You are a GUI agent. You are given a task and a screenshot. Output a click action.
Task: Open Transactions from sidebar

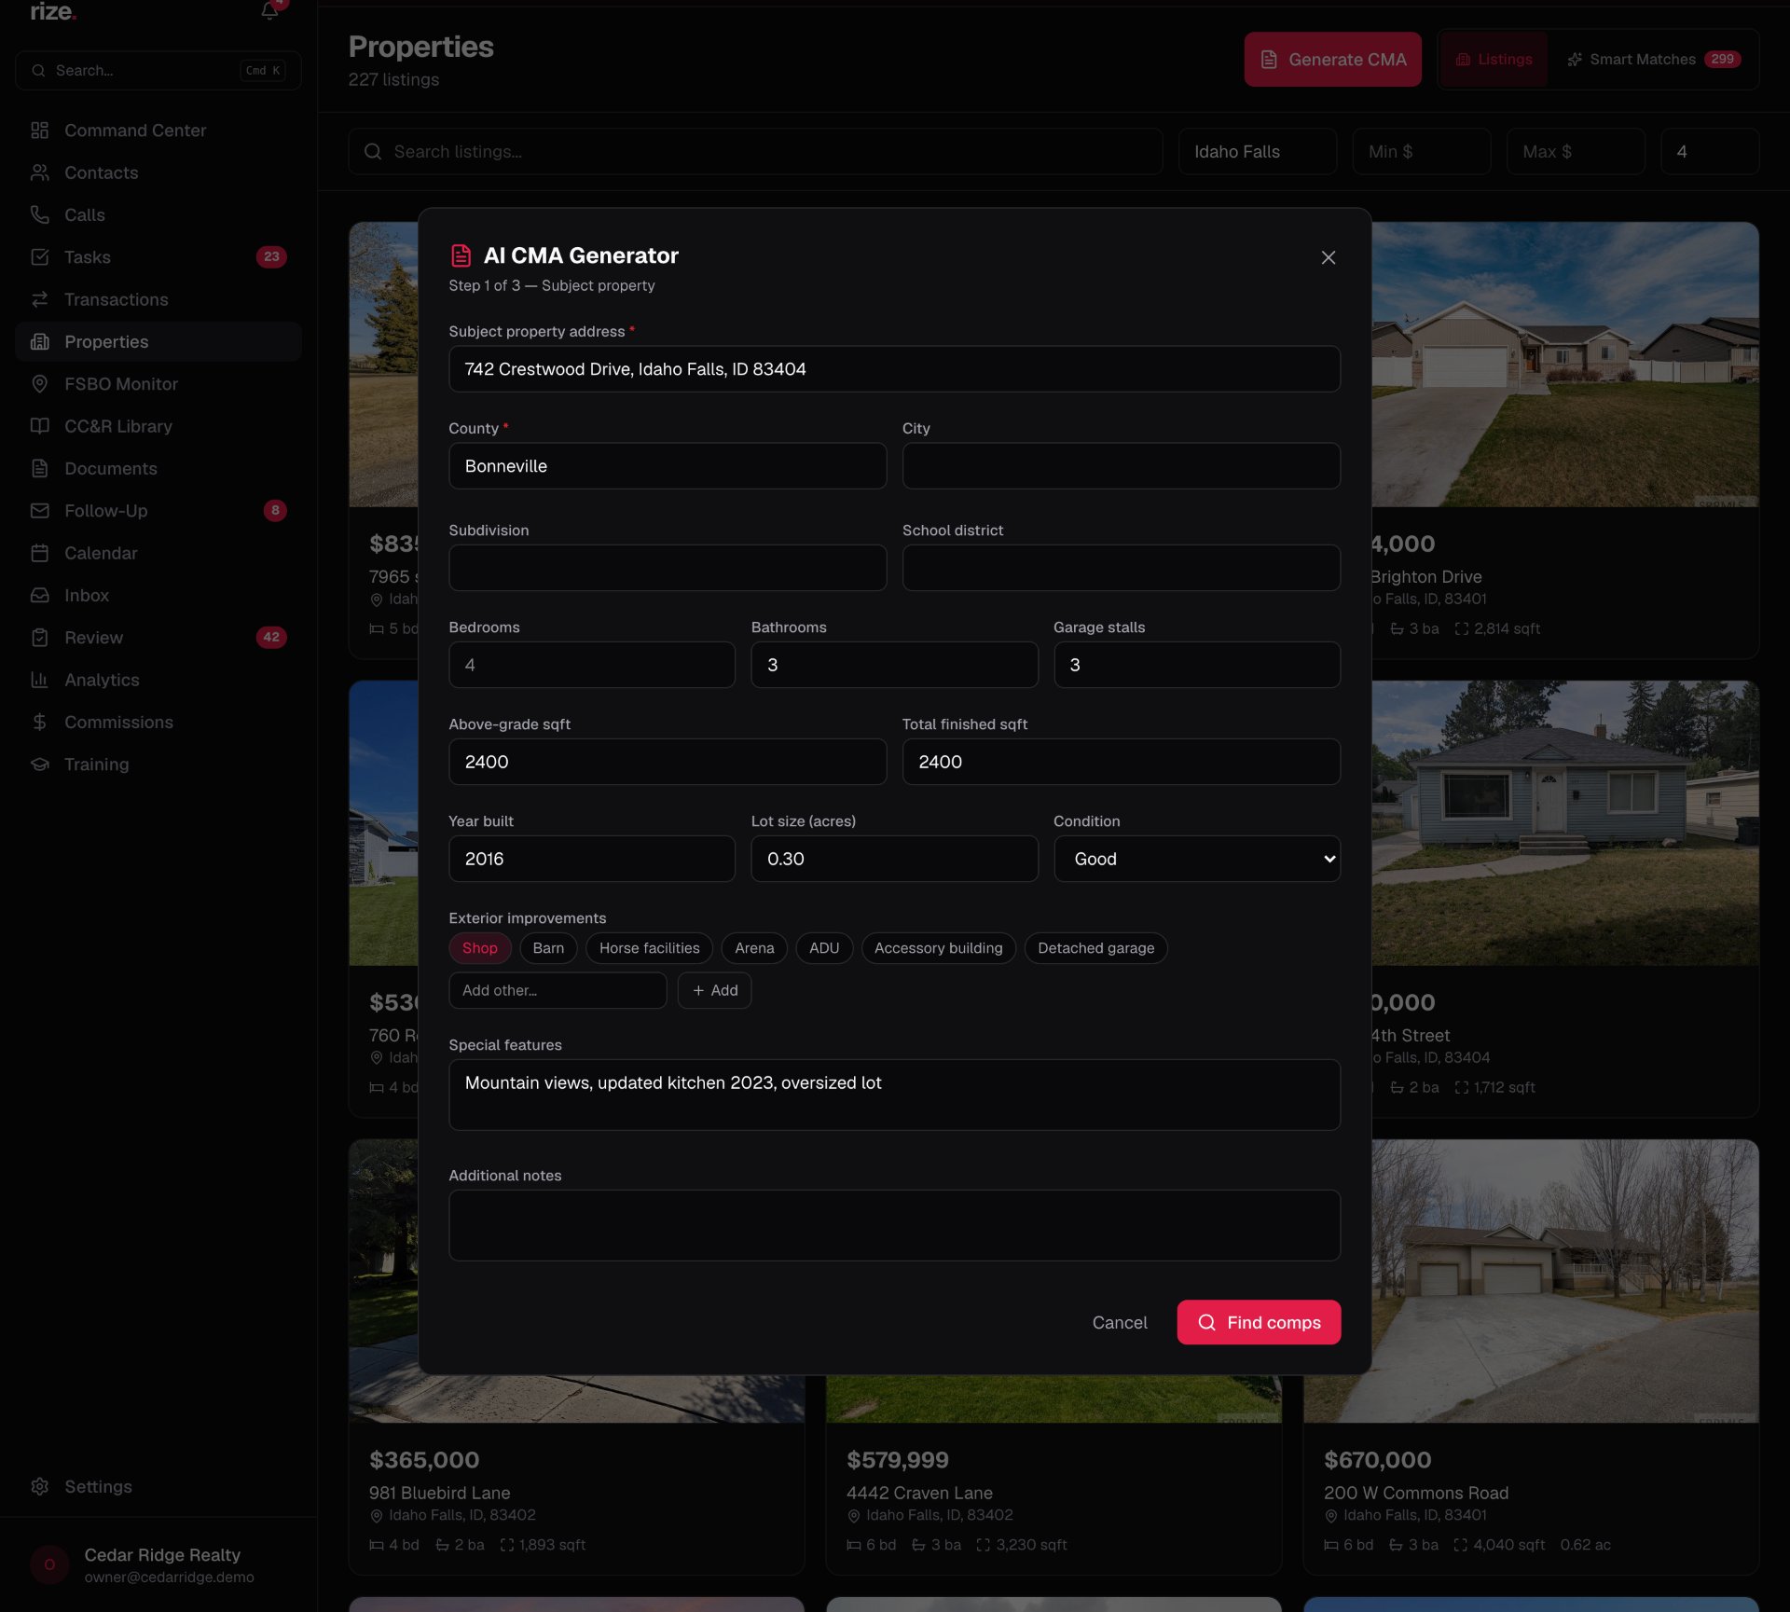(x=158, y=299)
